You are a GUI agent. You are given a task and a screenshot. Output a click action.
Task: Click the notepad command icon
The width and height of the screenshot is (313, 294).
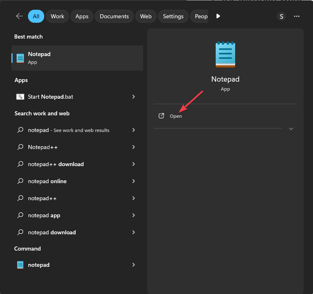pos(20,265)
